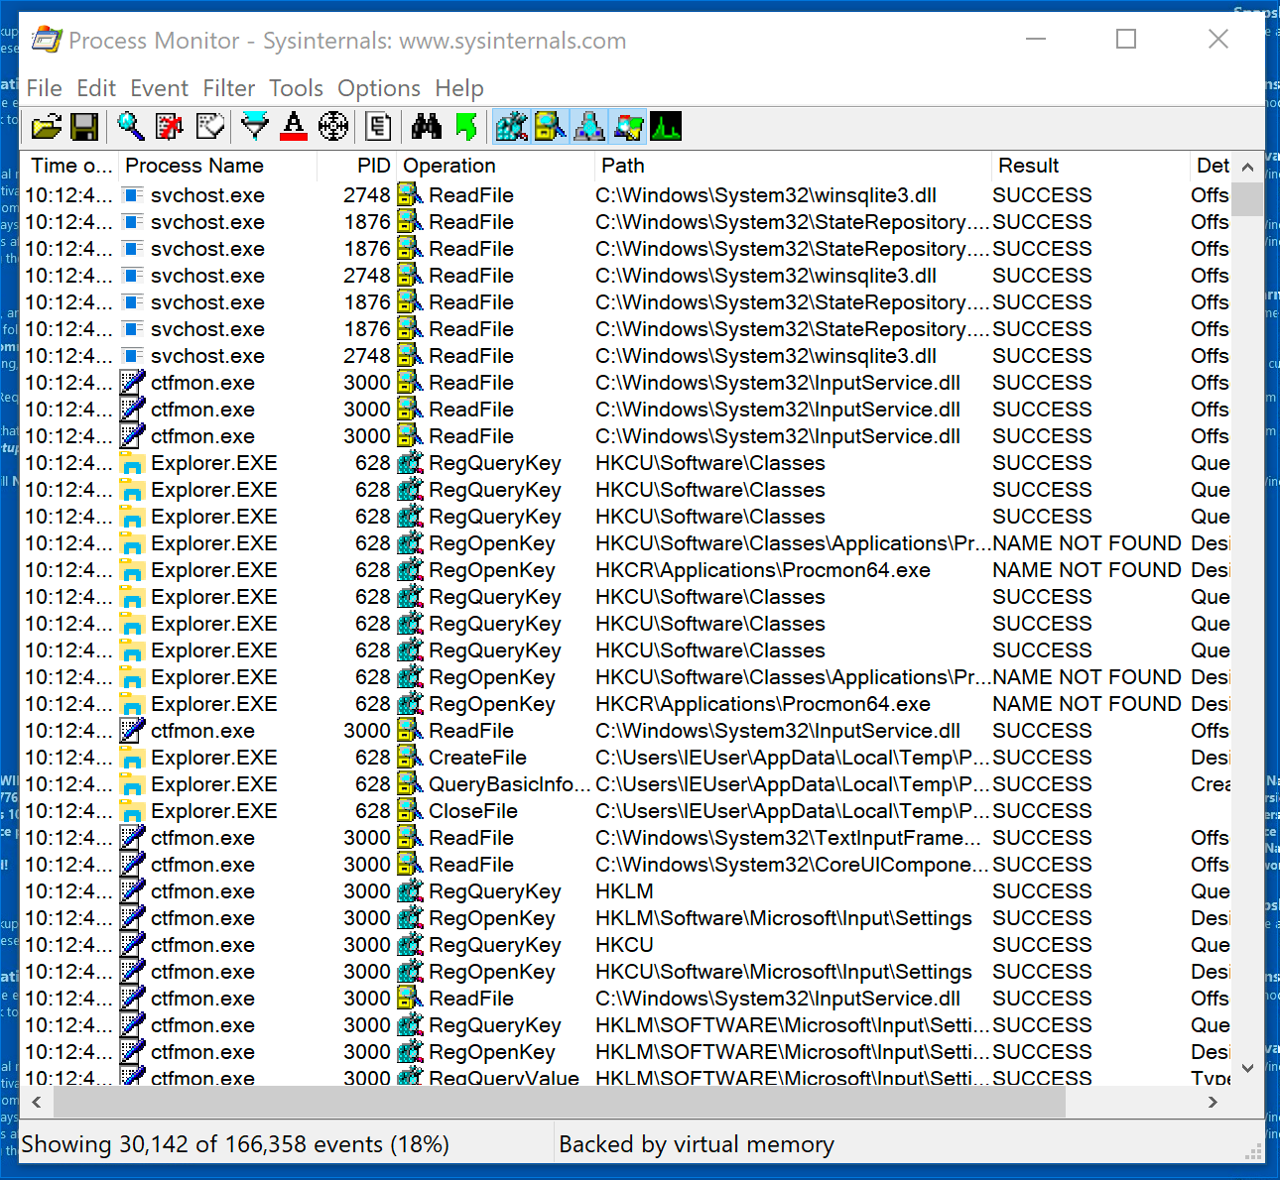This screenshot has width=1280, height=1180.
Task: Click the vertical scrollbar thumb
Action: click(x=1248, y=198)
